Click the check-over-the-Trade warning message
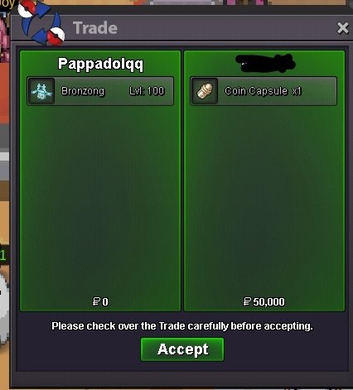353x390 pixels. tap(182, 326)
